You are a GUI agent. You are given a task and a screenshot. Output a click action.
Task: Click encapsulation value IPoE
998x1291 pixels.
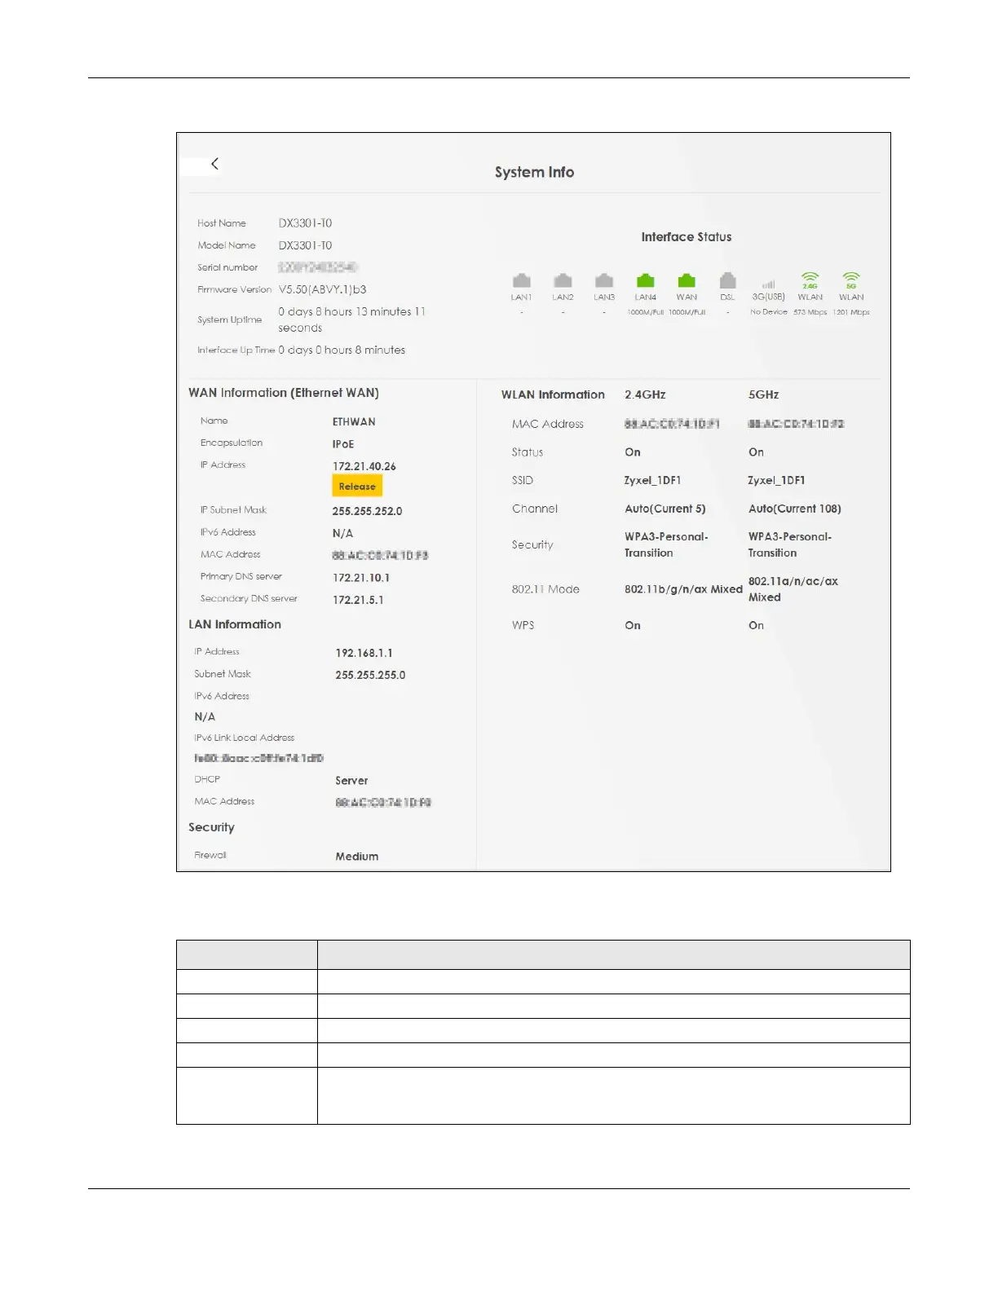[x=343, y=444]
